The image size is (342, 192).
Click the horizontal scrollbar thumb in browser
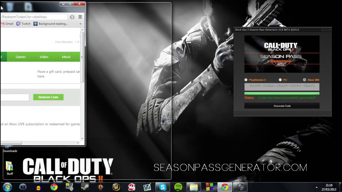(11, 143)
